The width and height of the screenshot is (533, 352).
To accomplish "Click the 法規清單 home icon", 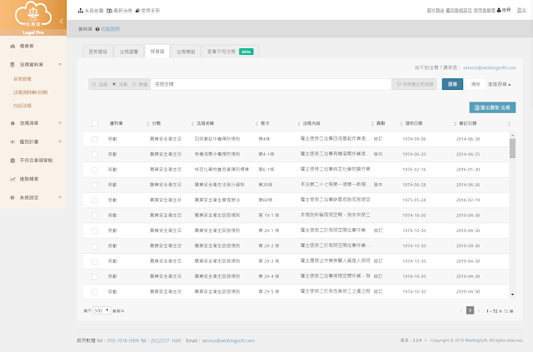I will (x=12, y=123).
